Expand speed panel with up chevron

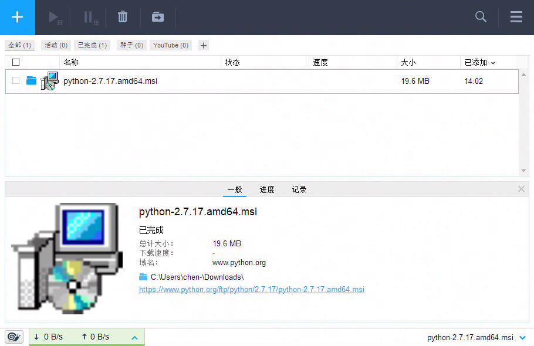click(134, 338)
